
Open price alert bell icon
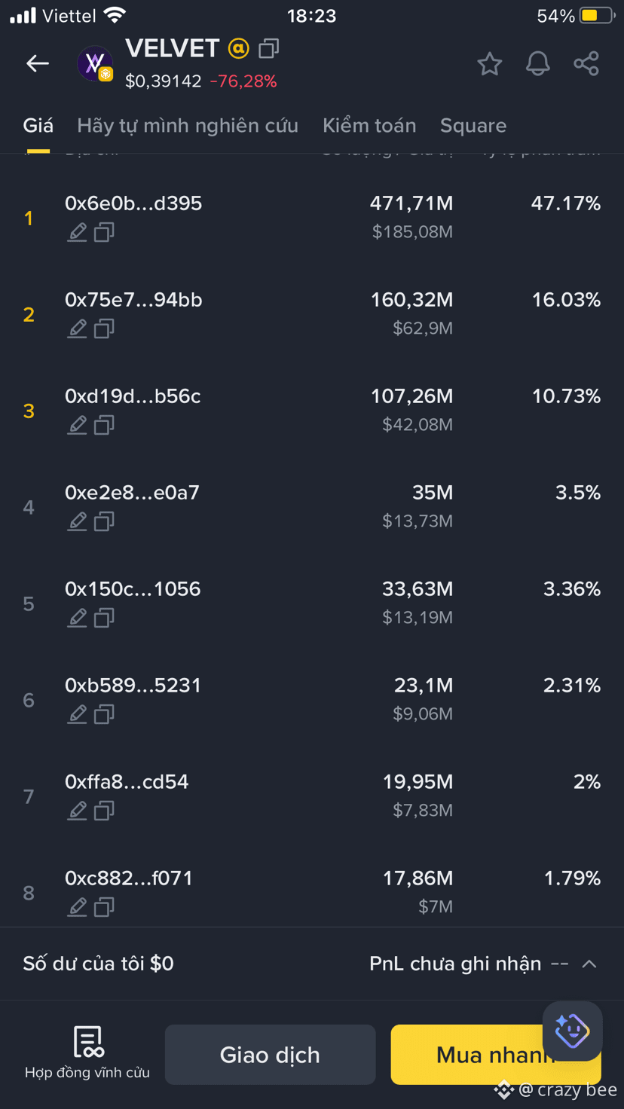(x=538, y=64)
